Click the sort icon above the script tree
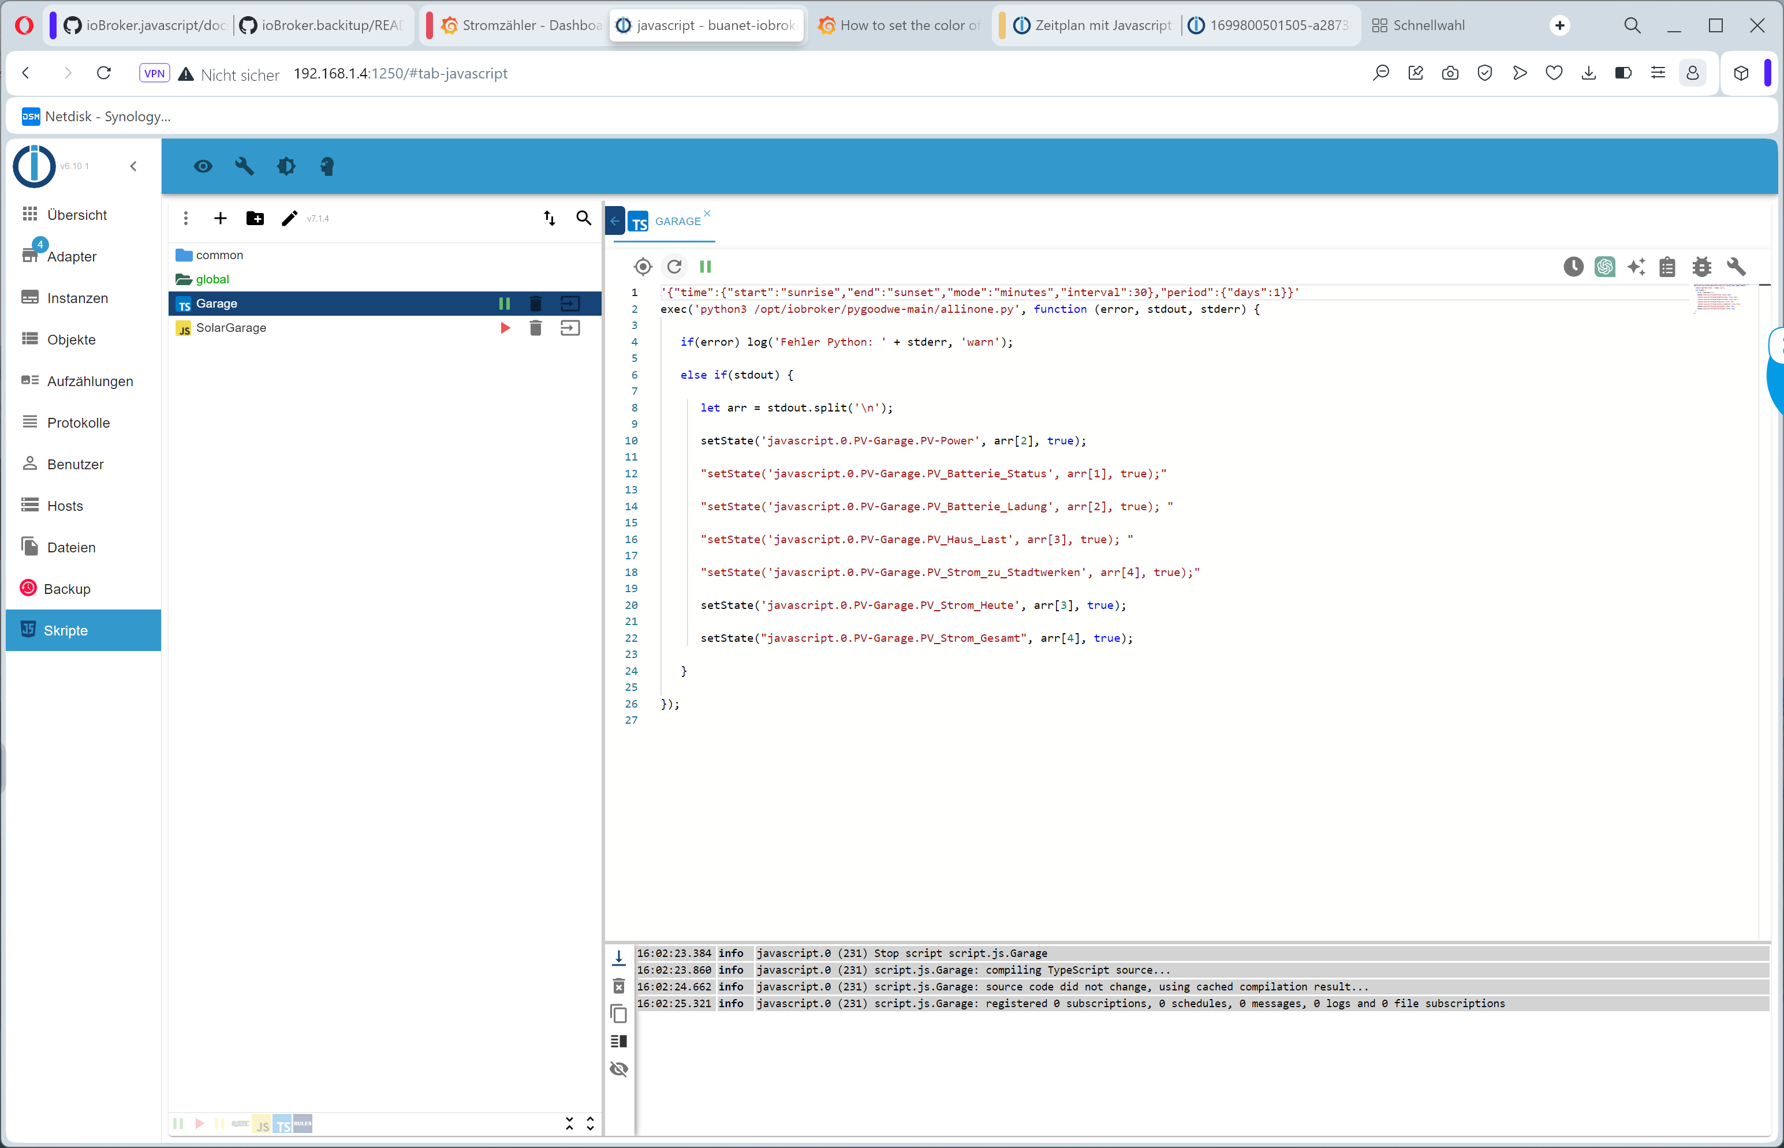Viewport: 1784px width, 1148px height. click(550, 218)
